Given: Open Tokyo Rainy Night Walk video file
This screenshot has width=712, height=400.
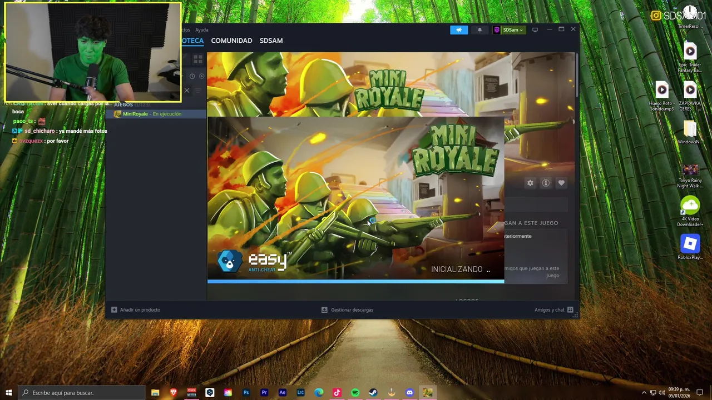Looking at the screenshot, I should [690, 176].
